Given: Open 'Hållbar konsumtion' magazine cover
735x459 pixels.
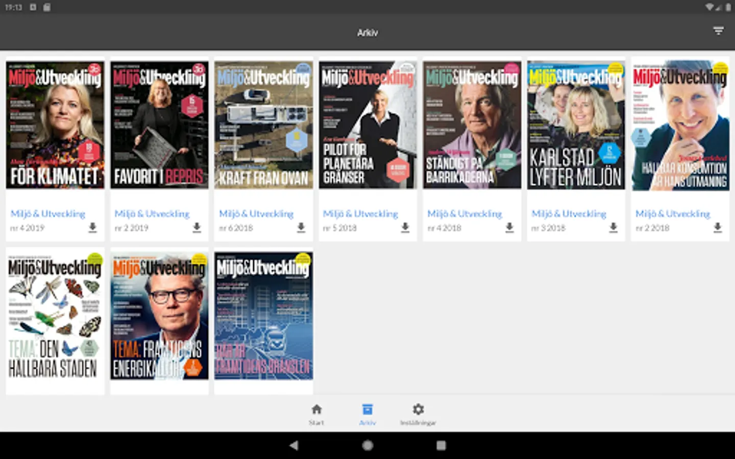Looking at the screenshot, I should click(680, 125).
